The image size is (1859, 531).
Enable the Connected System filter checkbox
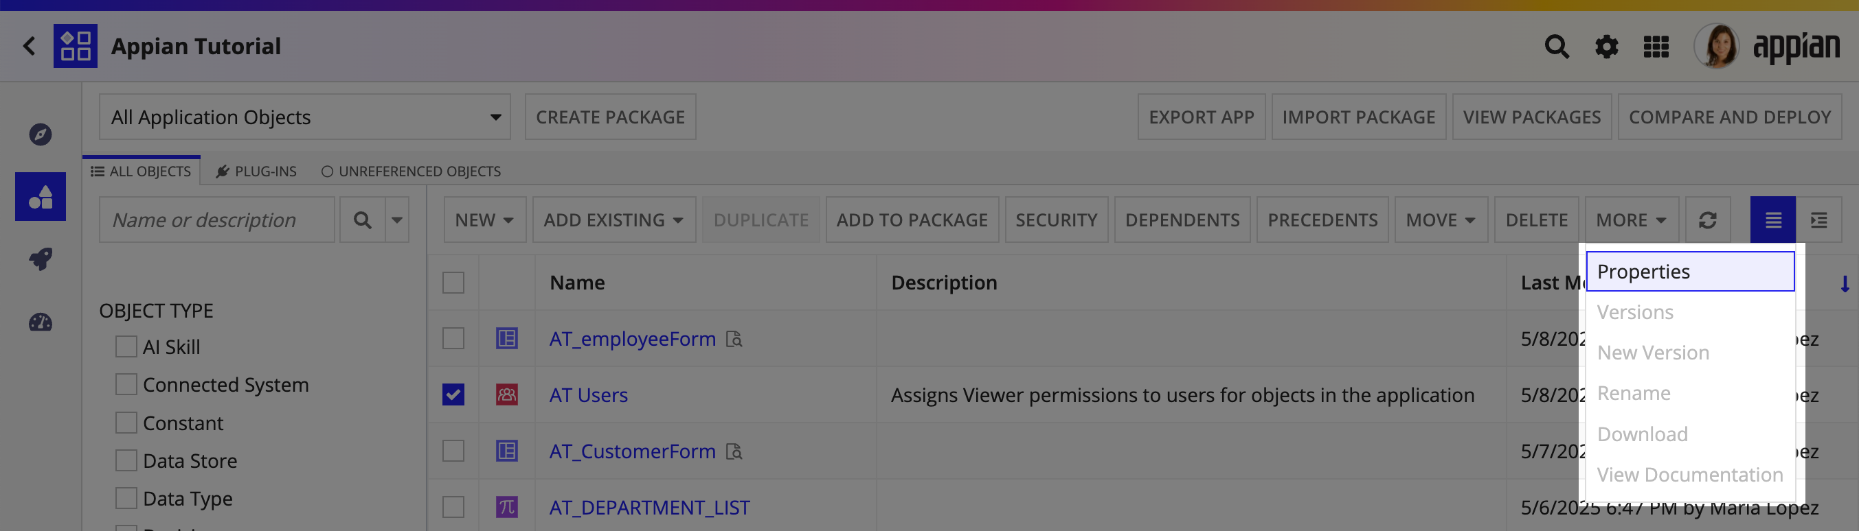point(126,385)
